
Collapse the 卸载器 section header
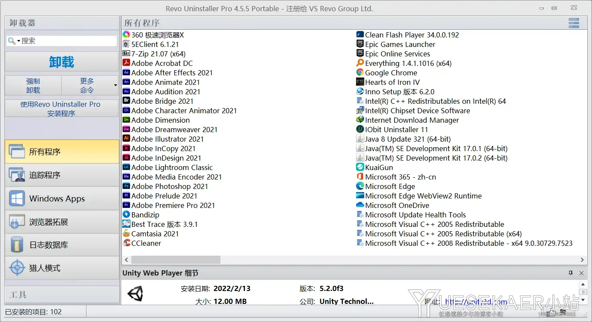tap(62, 23)
